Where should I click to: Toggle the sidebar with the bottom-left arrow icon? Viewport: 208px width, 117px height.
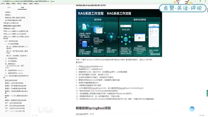point(33,115)
